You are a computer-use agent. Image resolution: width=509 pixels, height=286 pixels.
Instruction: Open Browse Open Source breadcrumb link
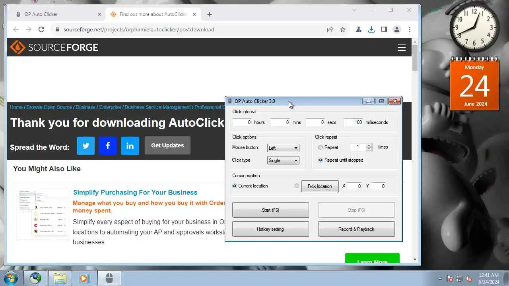[x=49, y=107]
